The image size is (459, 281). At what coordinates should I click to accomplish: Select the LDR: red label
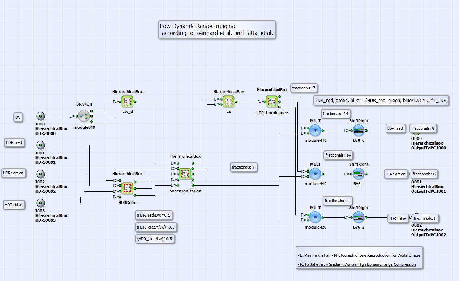coord(395,128)
